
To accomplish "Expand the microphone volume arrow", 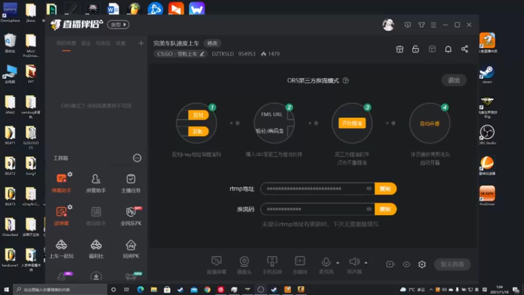I will [x=337, y=263].
